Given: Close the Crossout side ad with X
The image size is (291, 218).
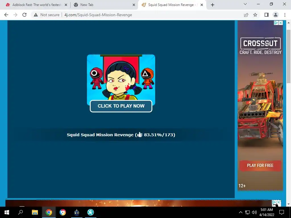Looking at the screenshot, I should pyautogui.click(x=280, y=23).
